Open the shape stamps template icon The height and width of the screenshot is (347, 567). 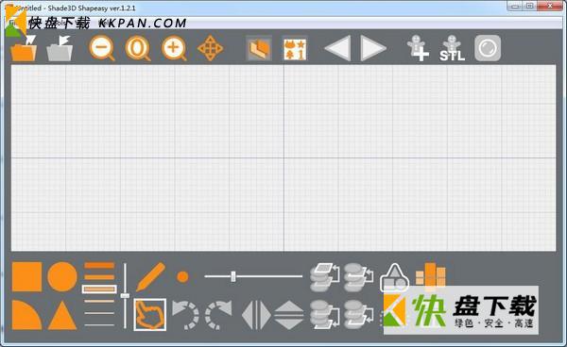[295, 48]
